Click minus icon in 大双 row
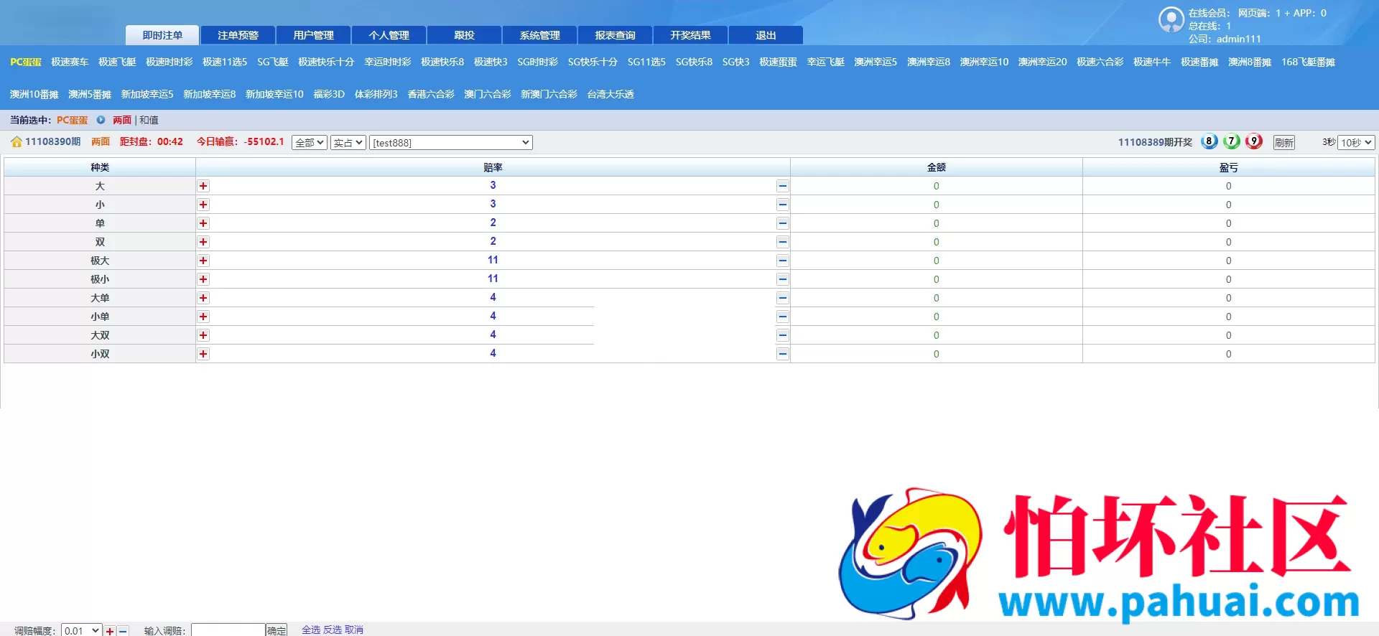Viewport: 1379px width, 636px height. point(782,335)
